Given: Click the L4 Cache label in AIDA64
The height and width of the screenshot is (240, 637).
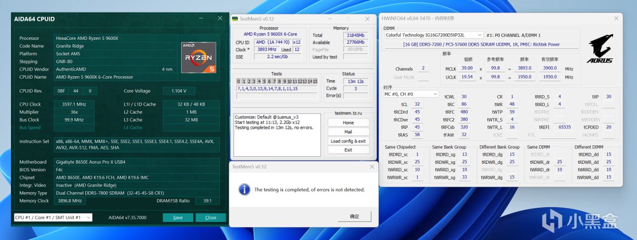Looking at the screenshot, I should click(133, 127).
